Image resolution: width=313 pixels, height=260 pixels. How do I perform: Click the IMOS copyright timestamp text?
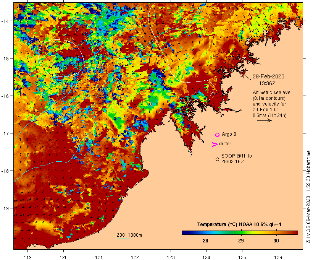308,197
